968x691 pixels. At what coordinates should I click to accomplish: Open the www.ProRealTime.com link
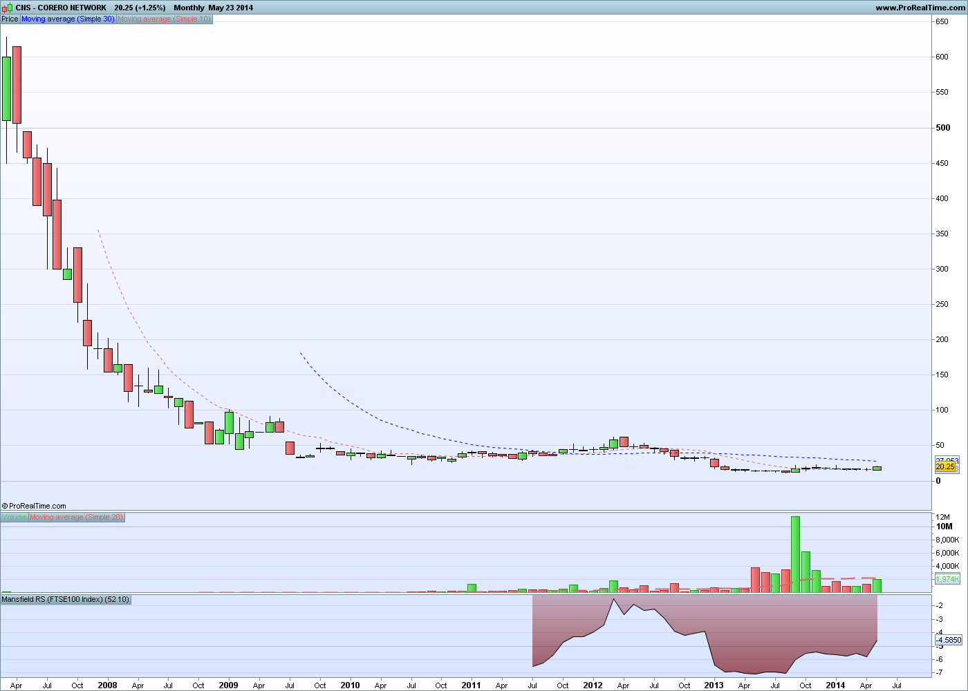[920, 8]
